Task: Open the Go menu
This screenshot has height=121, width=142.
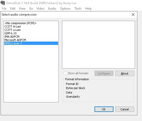Action: [31, 9]
